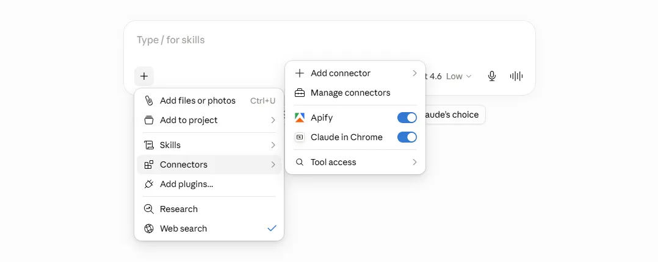Choose Add plugins... option
The image size is (658, 262).
(x=209, y=184)
